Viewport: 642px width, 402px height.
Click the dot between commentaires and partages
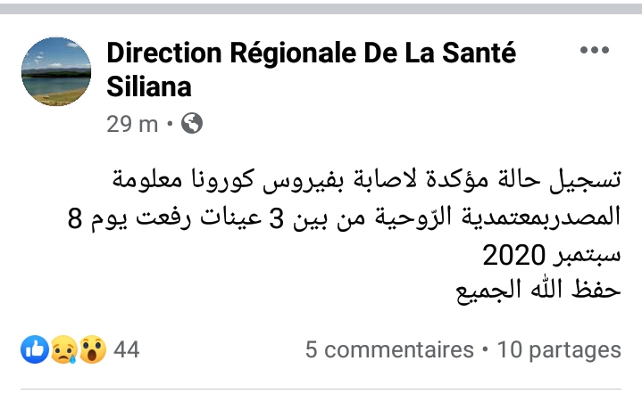(x=485, y=350)
